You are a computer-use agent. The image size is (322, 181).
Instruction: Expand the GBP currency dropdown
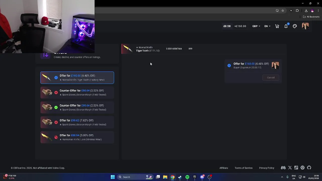256,26
